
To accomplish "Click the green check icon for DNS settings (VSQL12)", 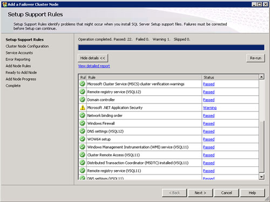I will click(x=83, y=131).
